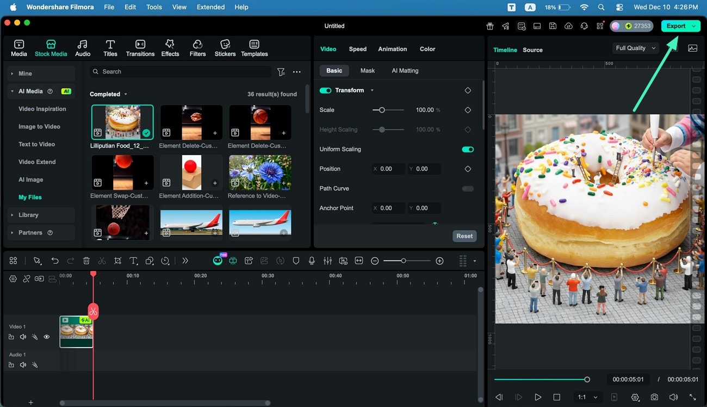
Task: Open the Full Quality dropdown
Action: pos(635,48)
